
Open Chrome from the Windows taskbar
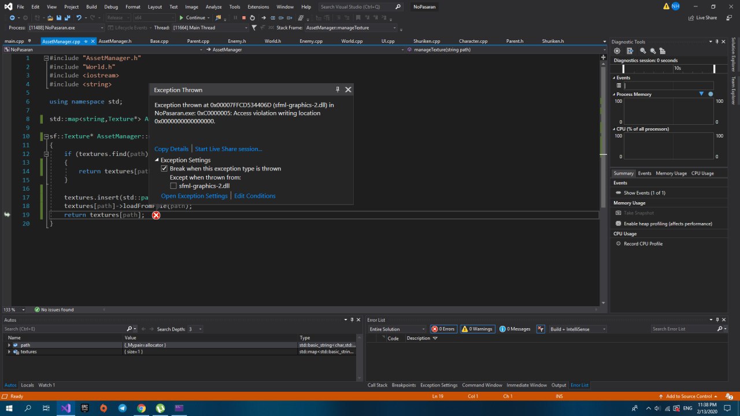(x=142, y=408)
